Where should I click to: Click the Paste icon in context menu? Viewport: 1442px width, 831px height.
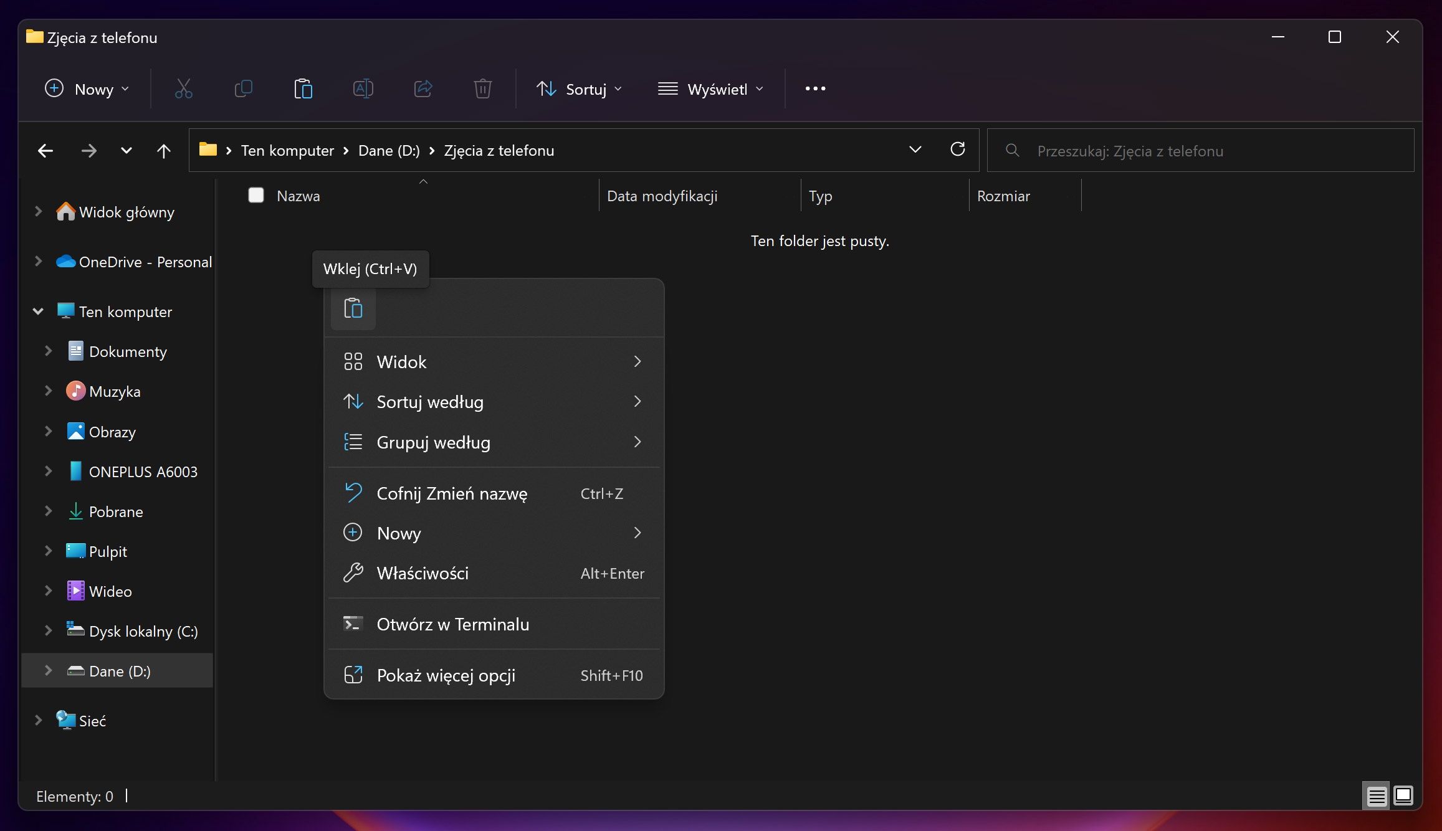353,308
